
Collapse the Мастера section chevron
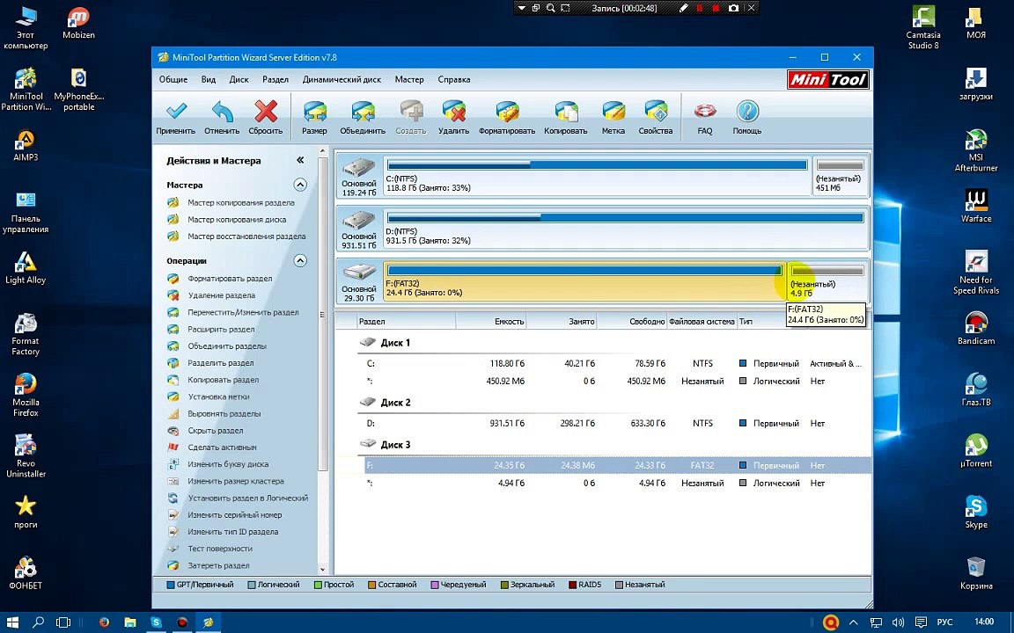tap(300, 185)
